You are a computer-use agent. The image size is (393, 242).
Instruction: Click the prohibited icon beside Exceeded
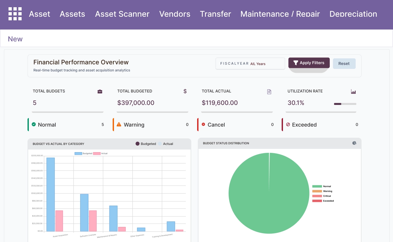[288, 125]
